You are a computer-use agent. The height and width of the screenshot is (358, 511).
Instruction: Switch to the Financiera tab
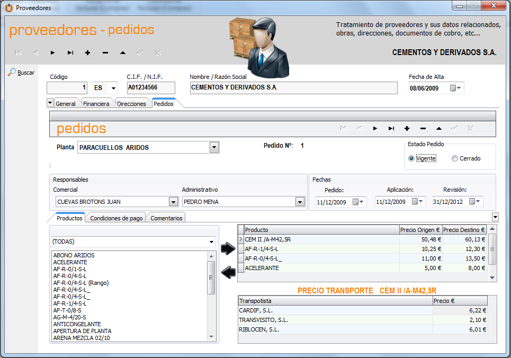tap(96, 104)
